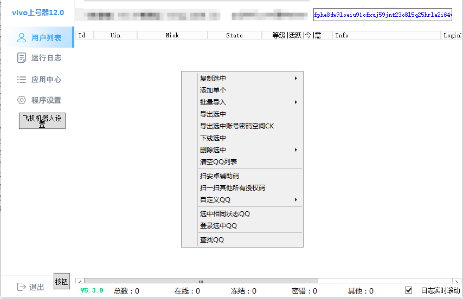This screenshot has width=463, height=299.
Task: Click the run log document icon
Action: pos(22,58)
